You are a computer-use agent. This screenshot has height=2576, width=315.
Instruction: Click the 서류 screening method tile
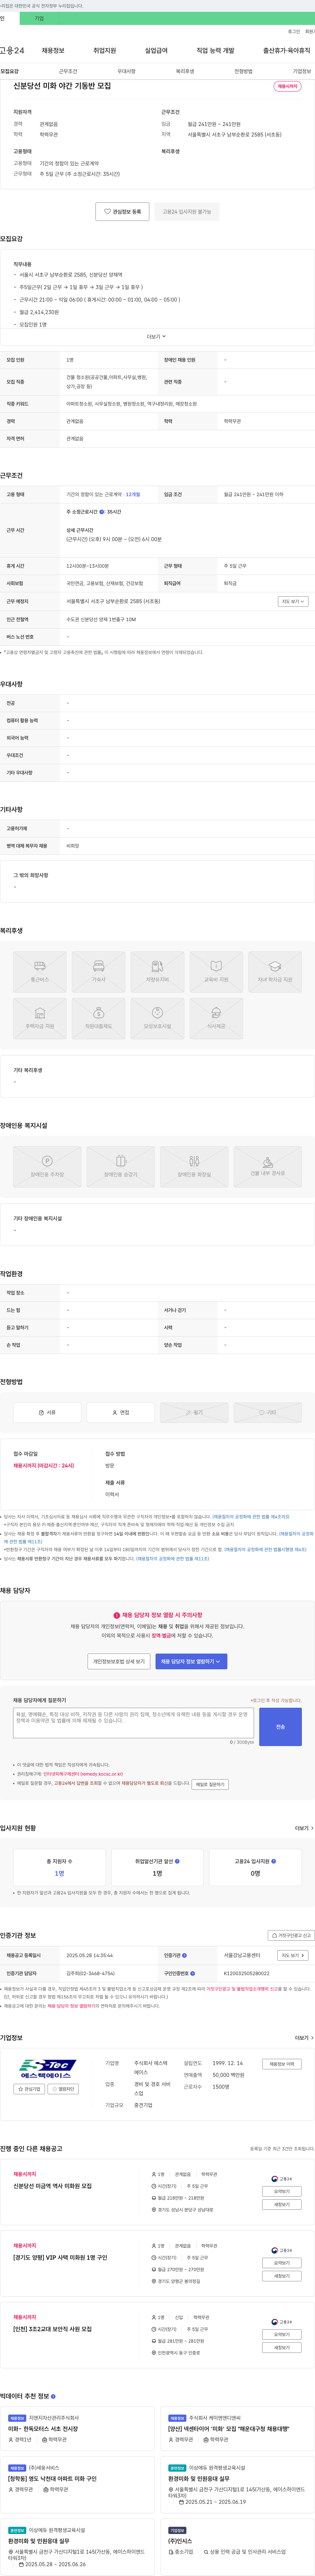(47, 1413)
